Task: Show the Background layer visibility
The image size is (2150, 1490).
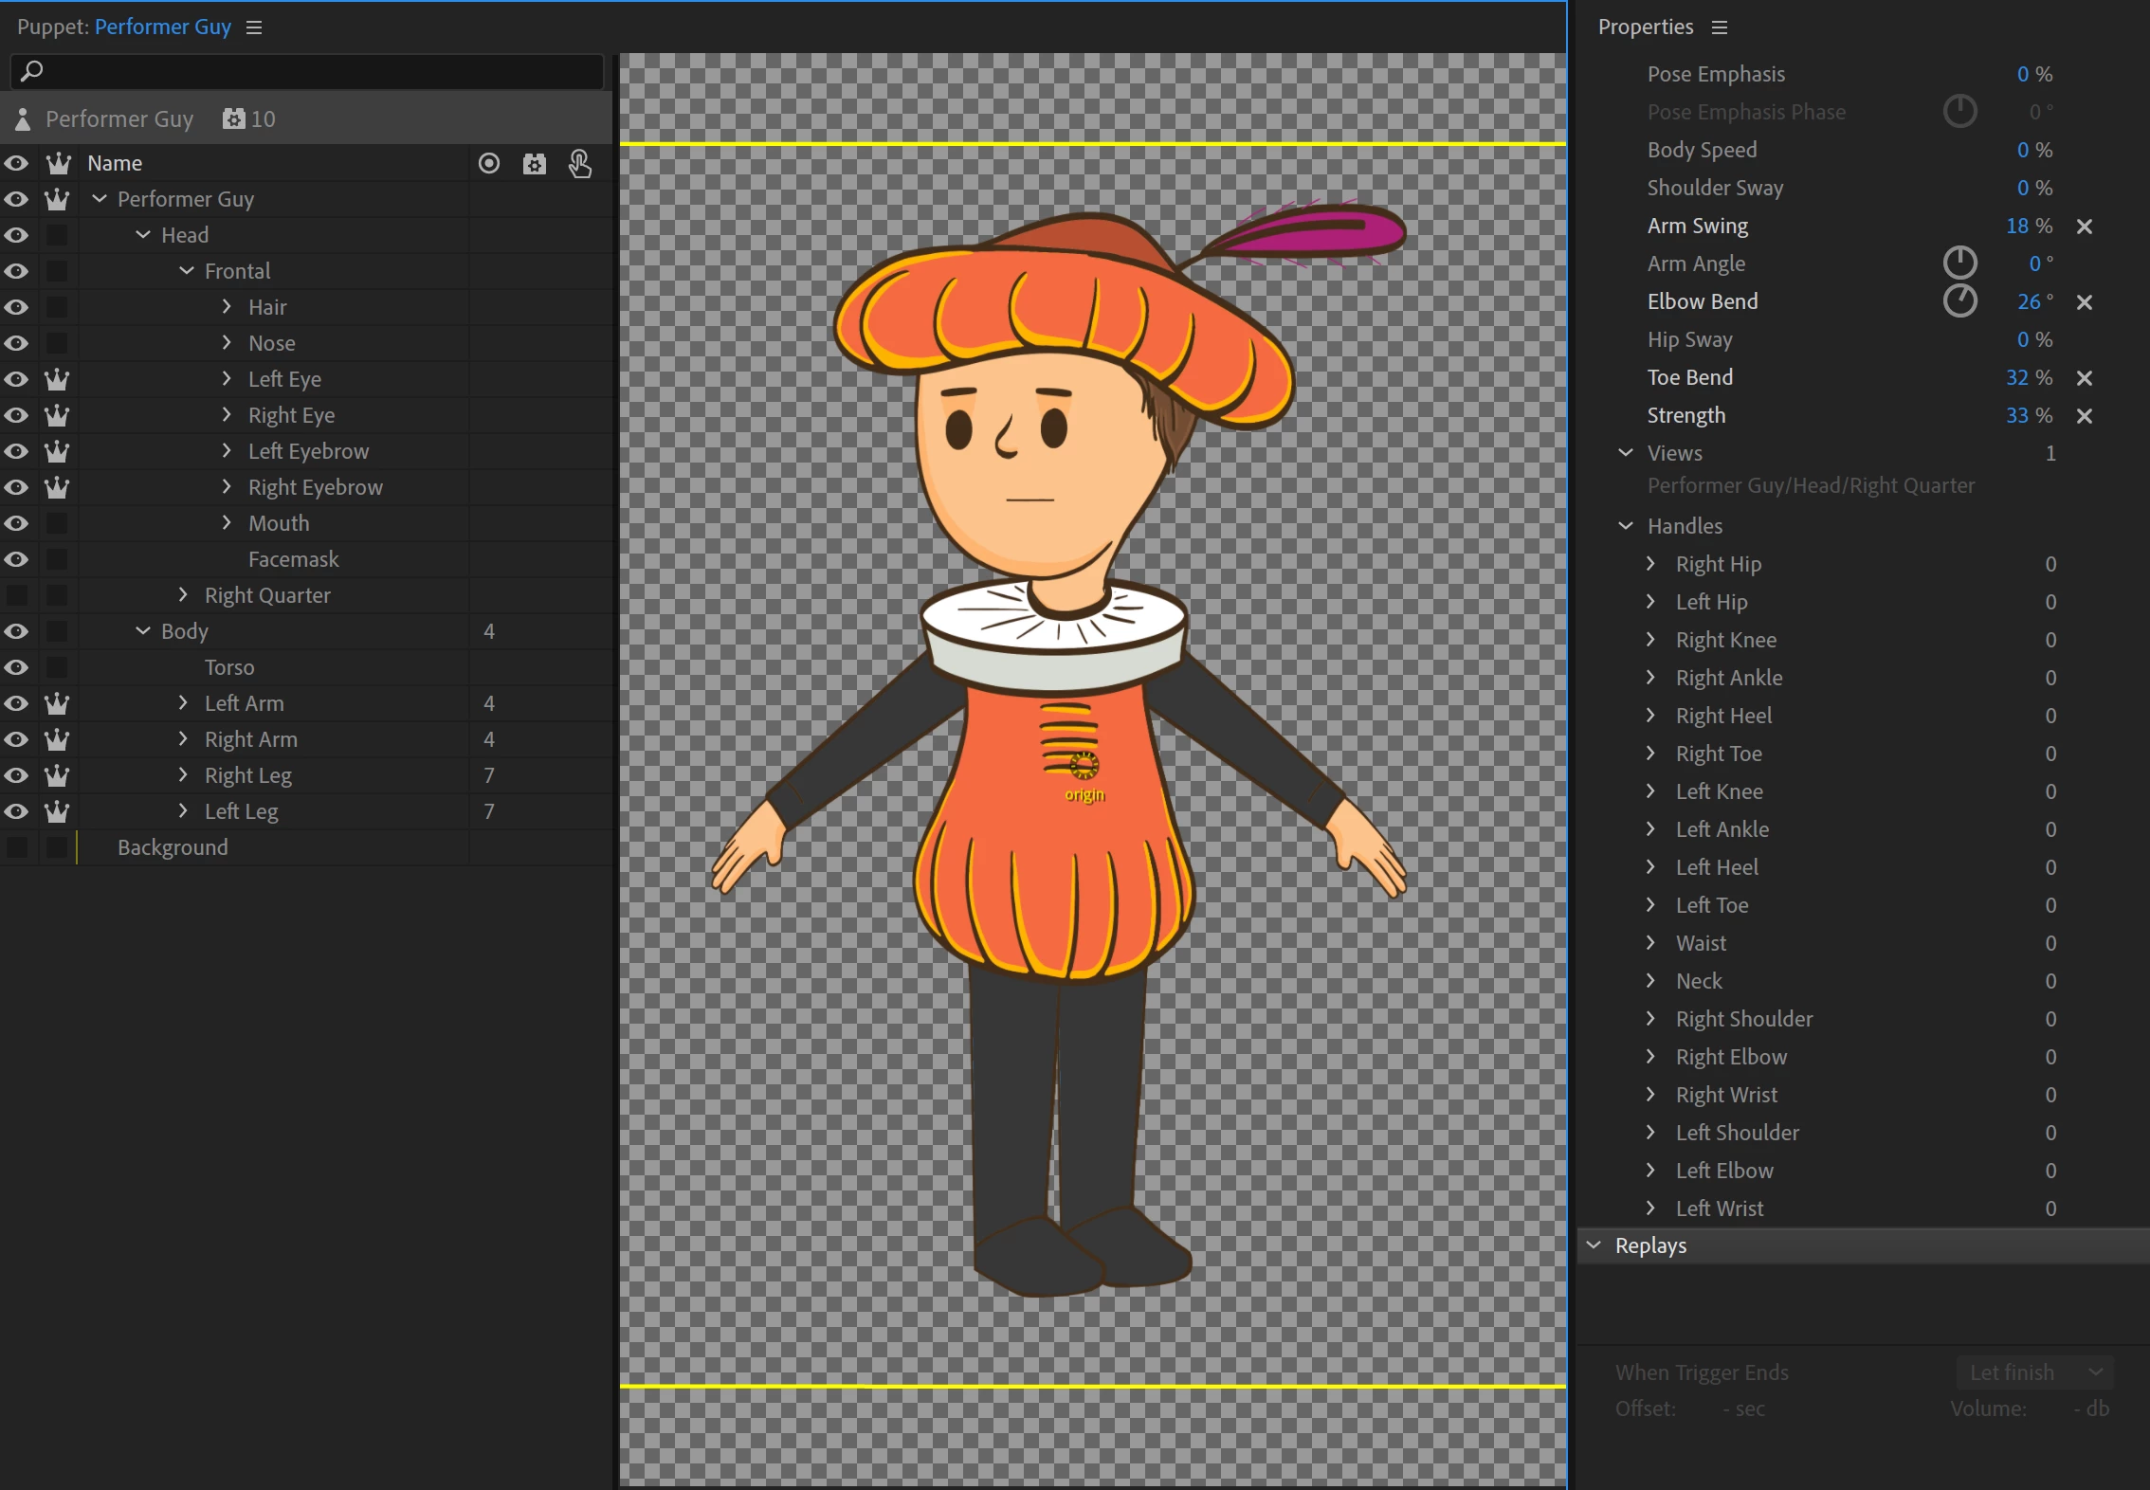Action: pos(16,847)
